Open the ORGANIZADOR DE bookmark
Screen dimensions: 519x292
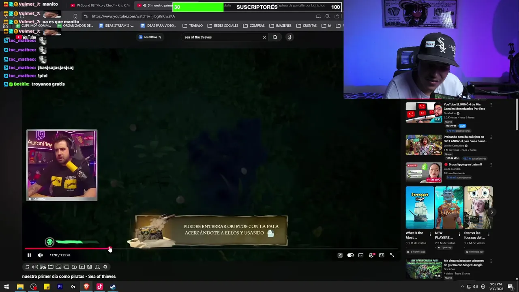pos(75,26)
